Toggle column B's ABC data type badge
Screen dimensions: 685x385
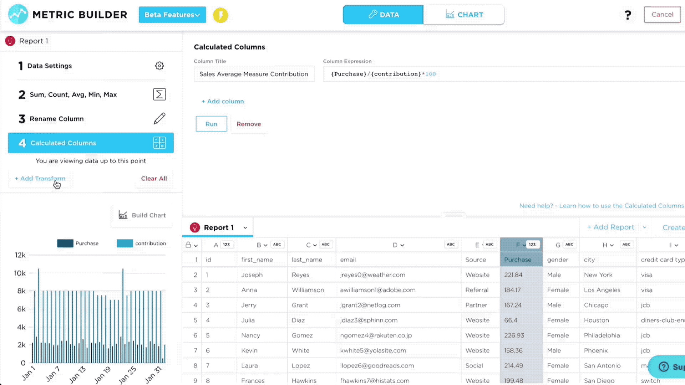[x=277, y=245]
